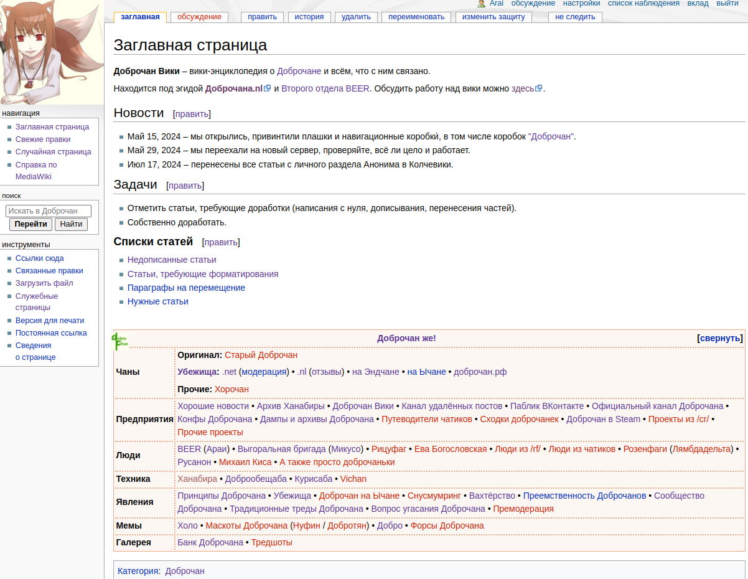Click the "не следить" tab
This screenshot has height=579, width=748.
pos(575,17)
